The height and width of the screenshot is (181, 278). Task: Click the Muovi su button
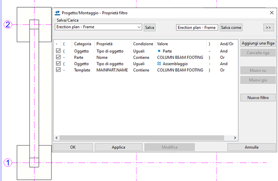pyautogui.click(x=258, y=71)
